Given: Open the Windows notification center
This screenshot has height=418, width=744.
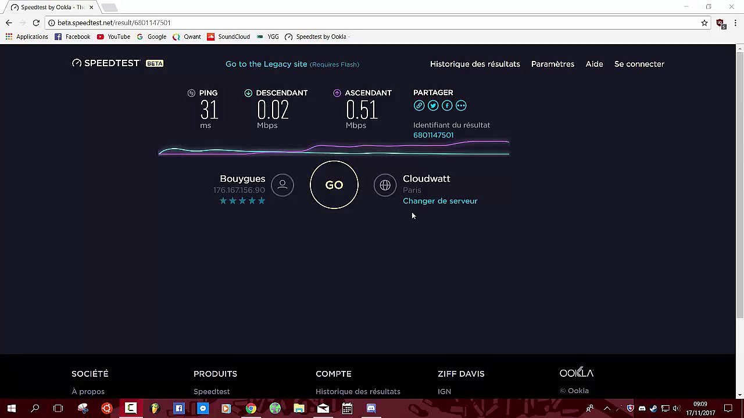Looking at the screenshot, I should (728, 409).
